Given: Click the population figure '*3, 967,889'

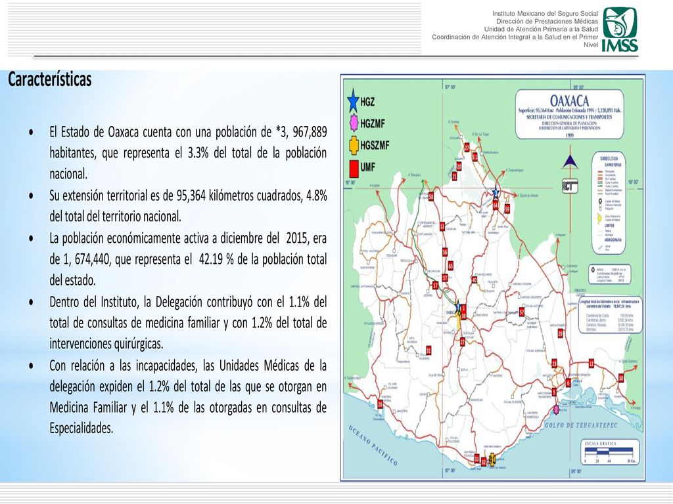Looking at the screenshot, I should (301, 132).
